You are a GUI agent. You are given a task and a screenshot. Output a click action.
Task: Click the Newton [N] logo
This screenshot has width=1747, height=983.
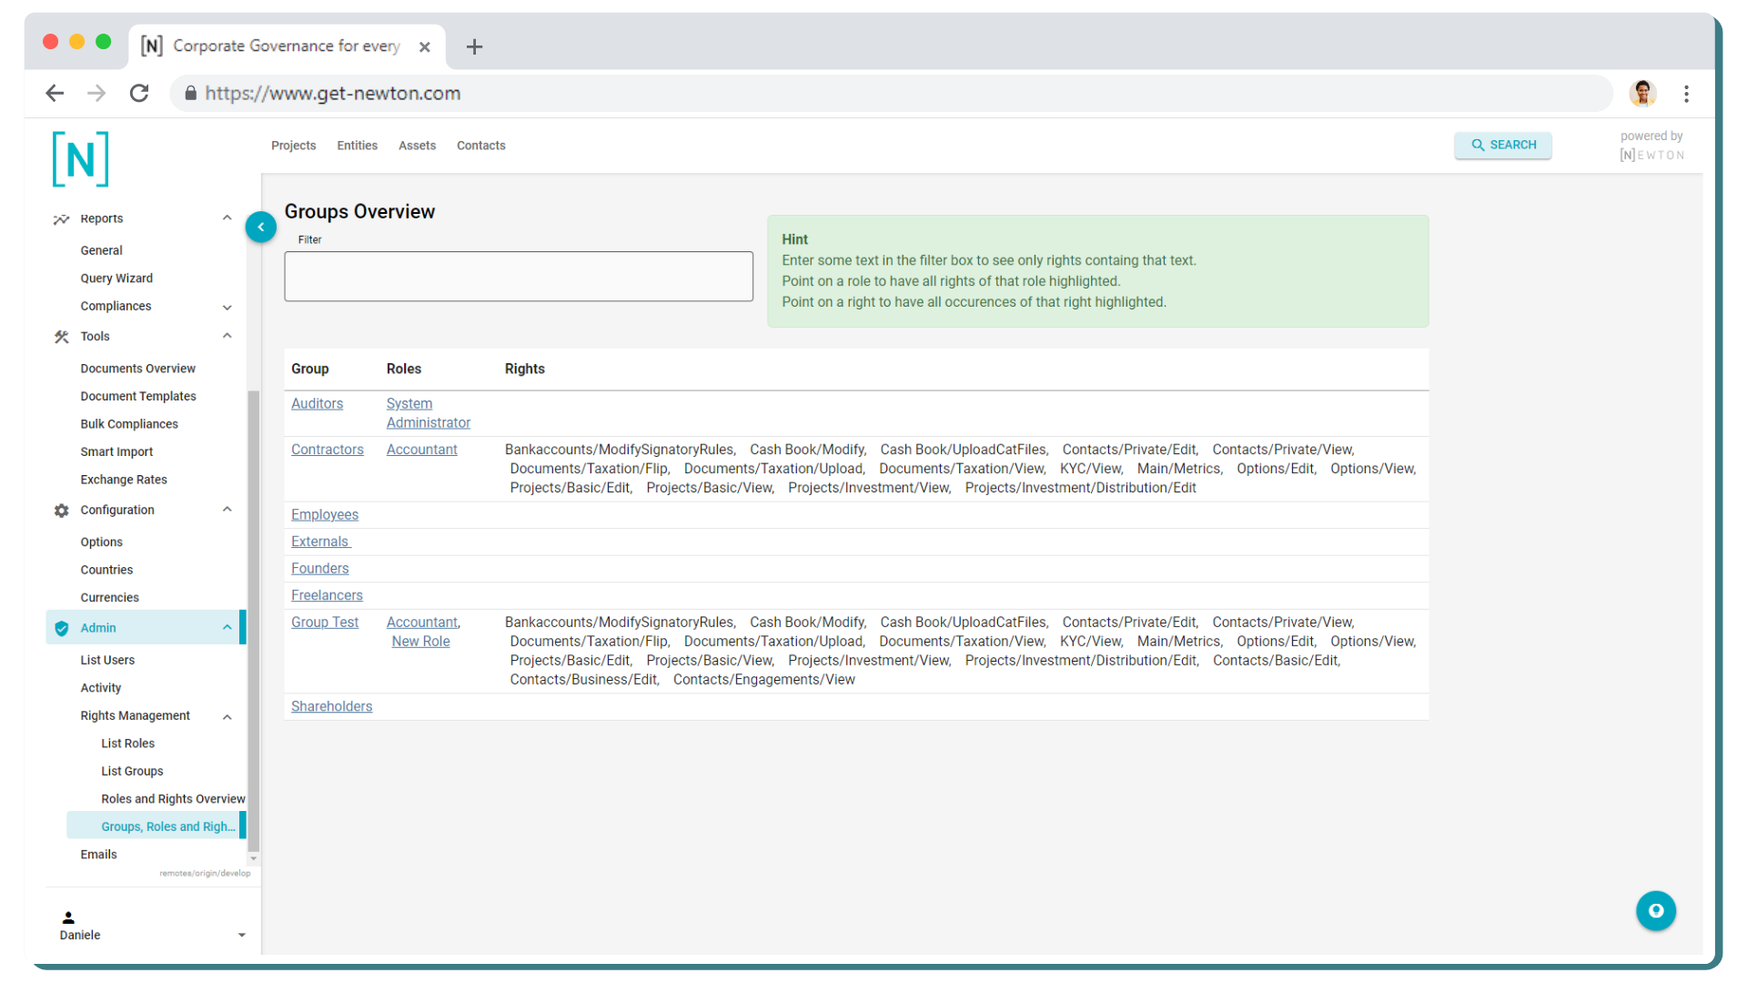[x=81, y=159]
